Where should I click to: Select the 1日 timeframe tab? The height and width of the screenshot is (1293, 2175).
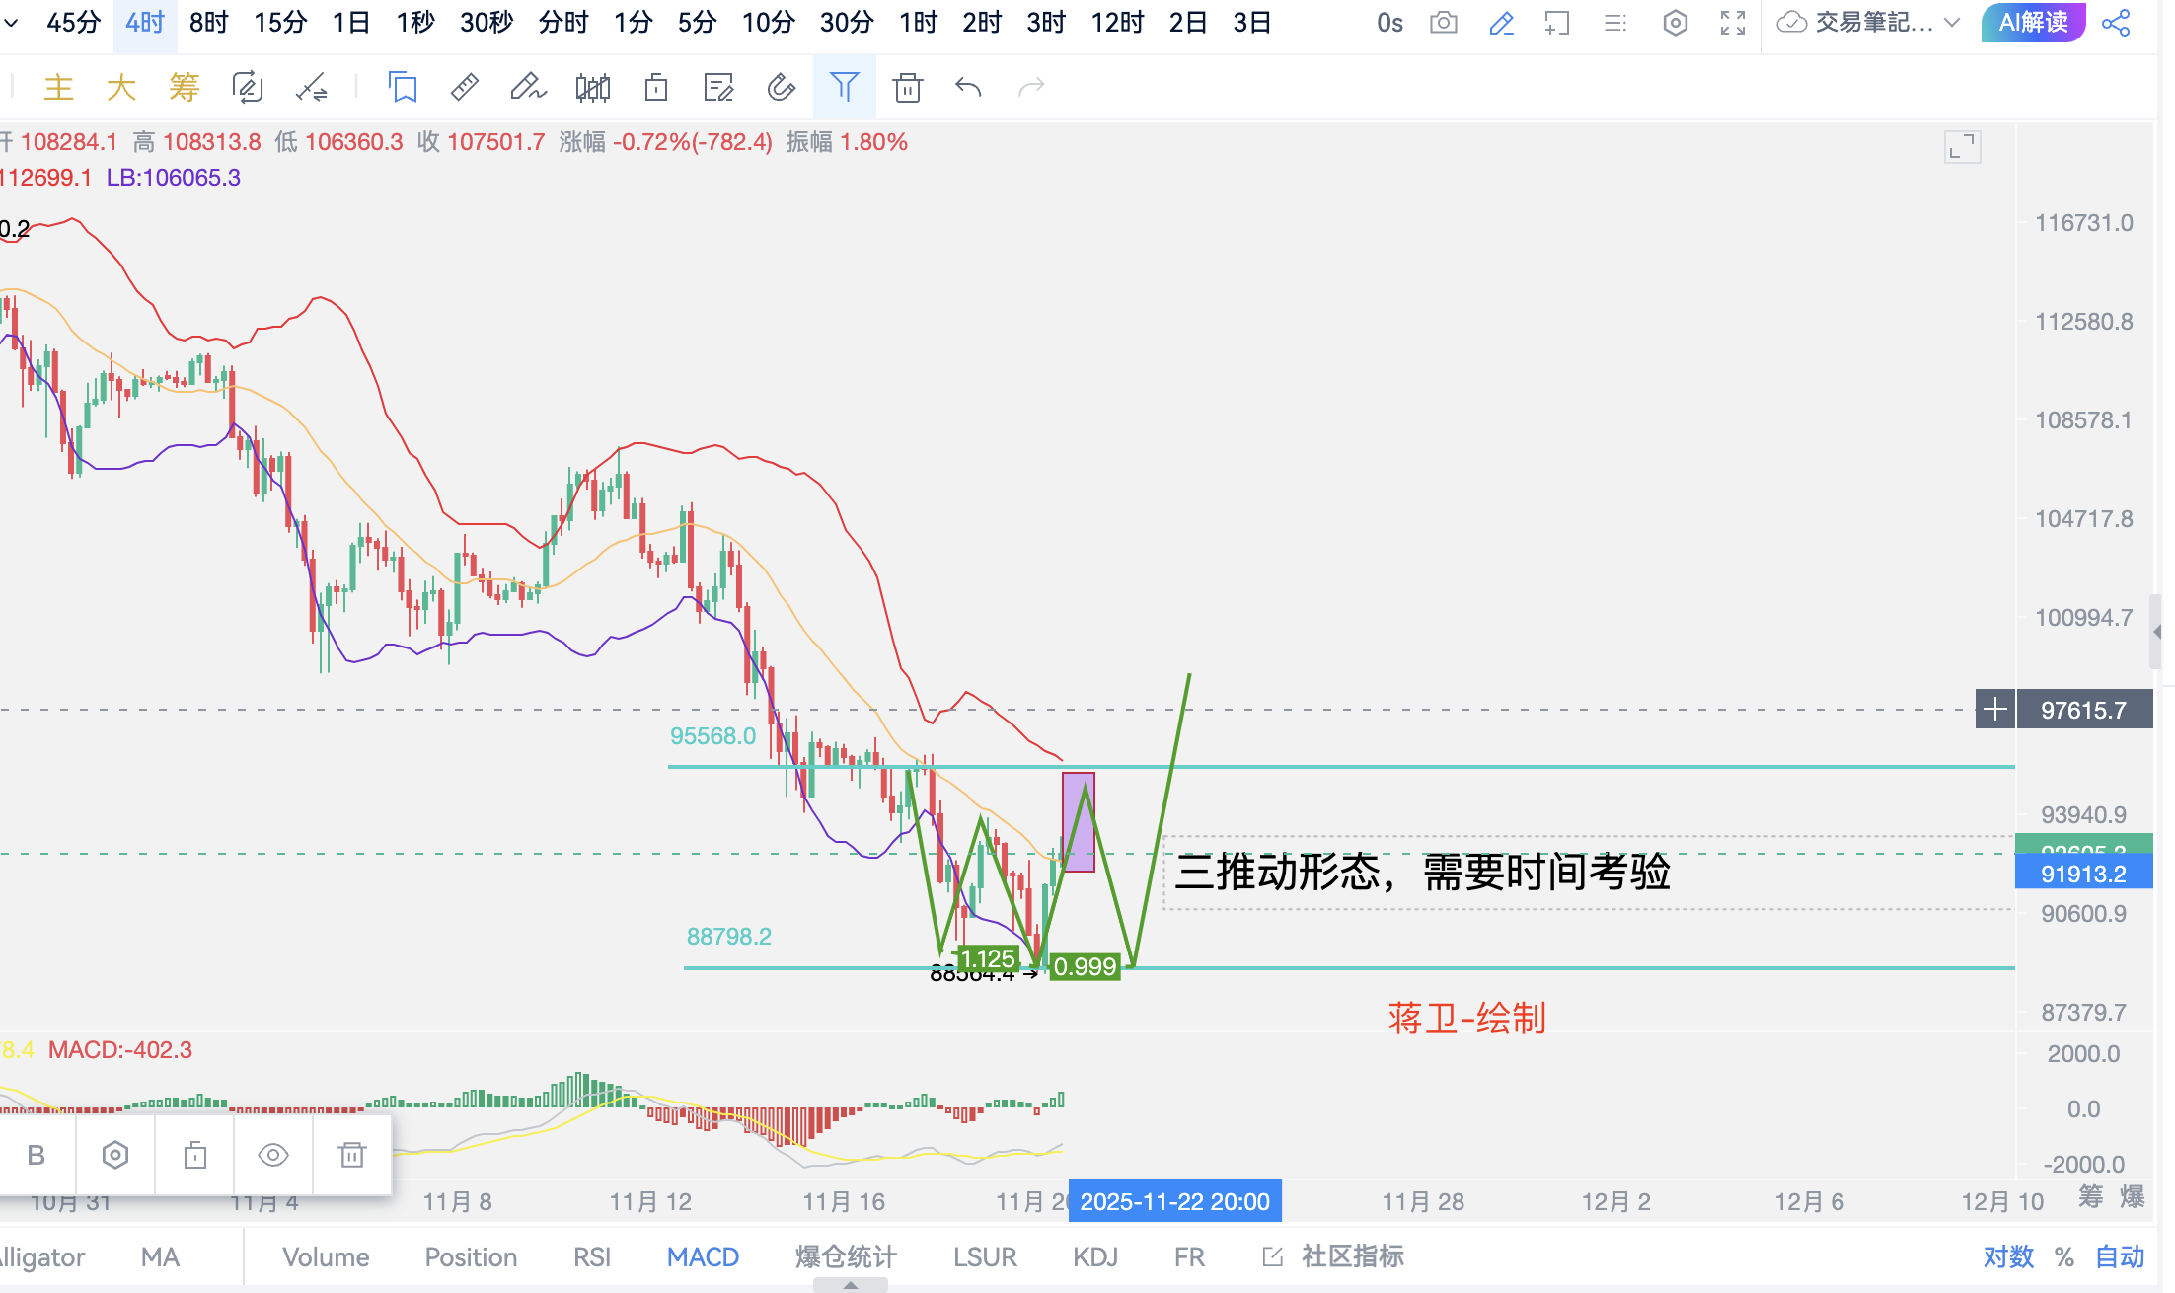coord(350,22)
